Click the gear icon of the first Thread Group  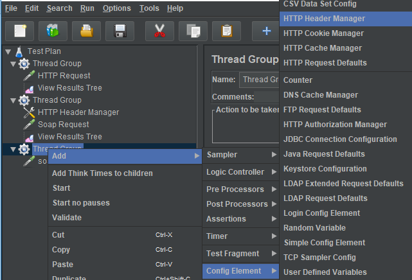[x=24, y=64]
